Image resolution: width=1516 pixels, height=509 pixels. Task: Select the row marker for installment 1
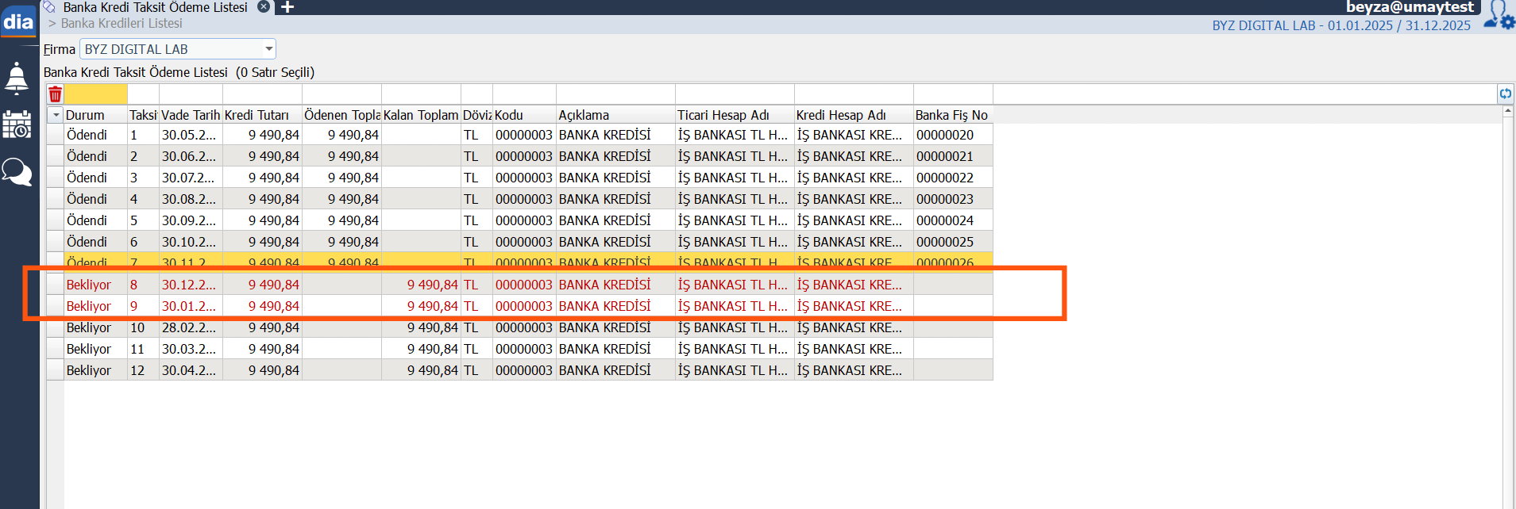click(55, 135)
